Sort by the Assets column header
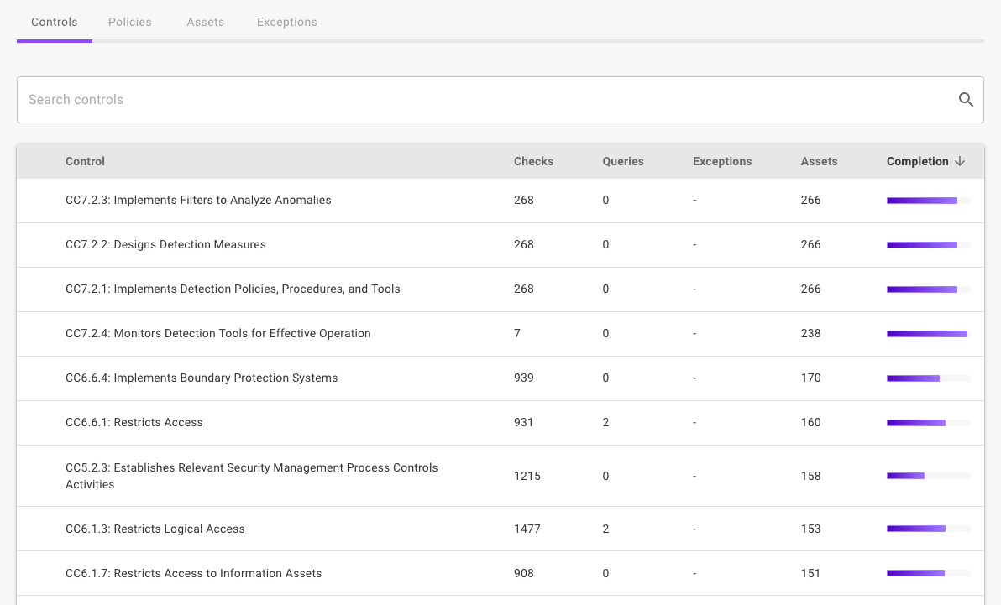Viewport: 1001px width, 605px height. (819, 161)
